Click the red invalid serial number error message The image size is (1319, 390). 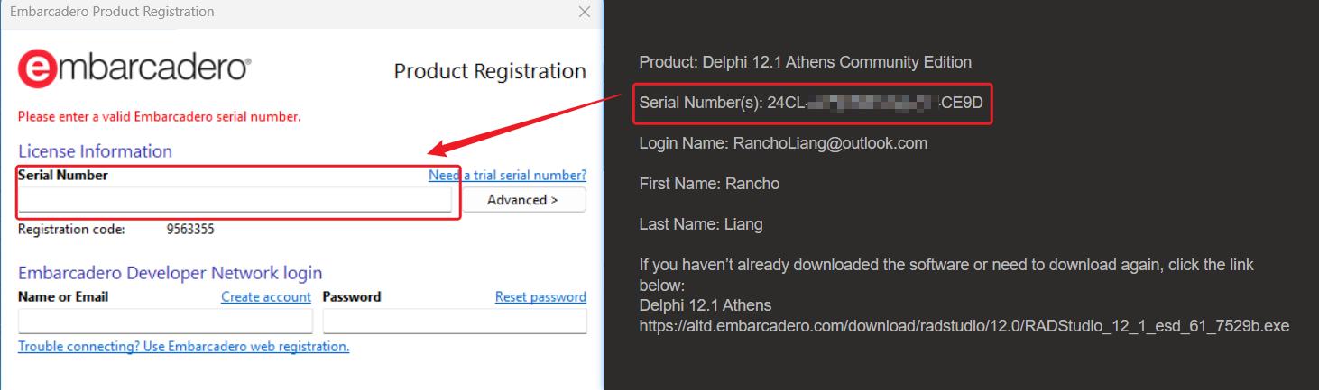point(160,117)
